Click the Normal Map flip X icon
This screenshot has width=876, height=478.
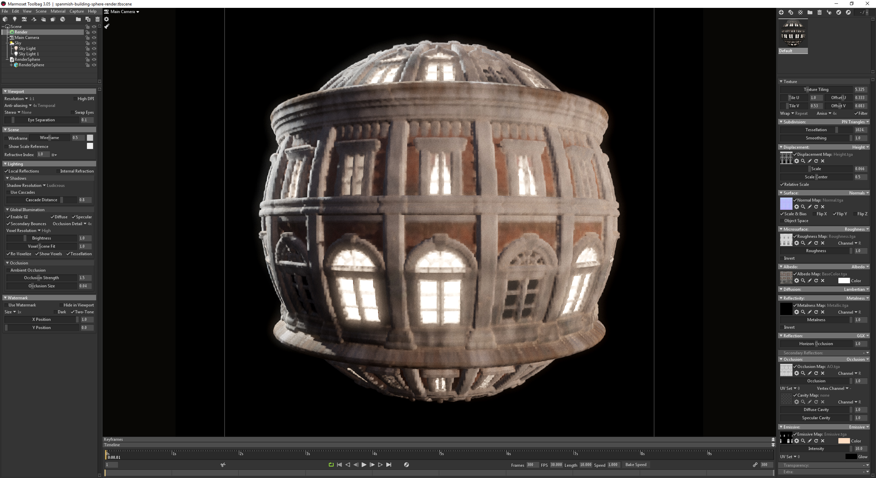click(814, 213)
